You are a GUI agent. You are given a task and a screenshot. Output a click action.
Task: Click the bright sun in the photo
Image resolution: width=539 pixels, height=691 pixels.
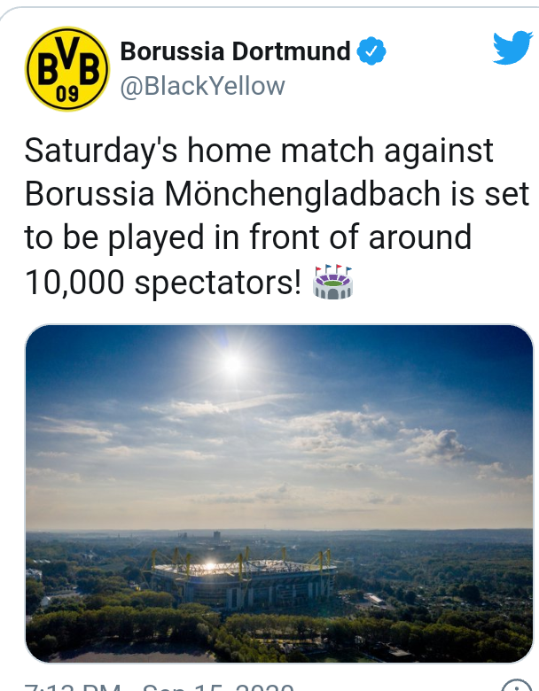coord(232,363)
